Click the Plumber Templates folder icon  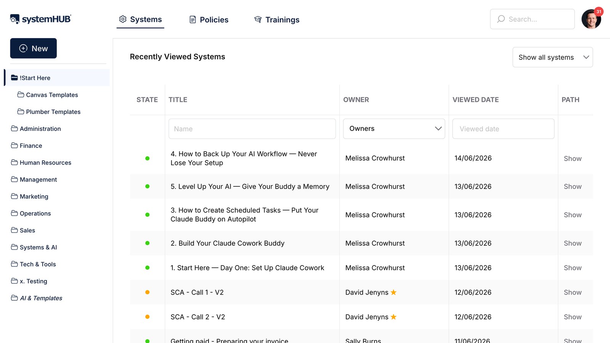click(x=21, y=111)
